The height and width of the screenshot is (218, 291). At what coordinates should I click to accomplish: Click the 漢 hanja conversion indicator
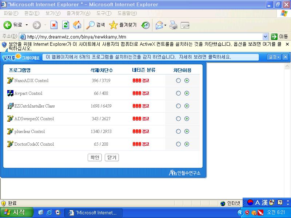[265, 202]
